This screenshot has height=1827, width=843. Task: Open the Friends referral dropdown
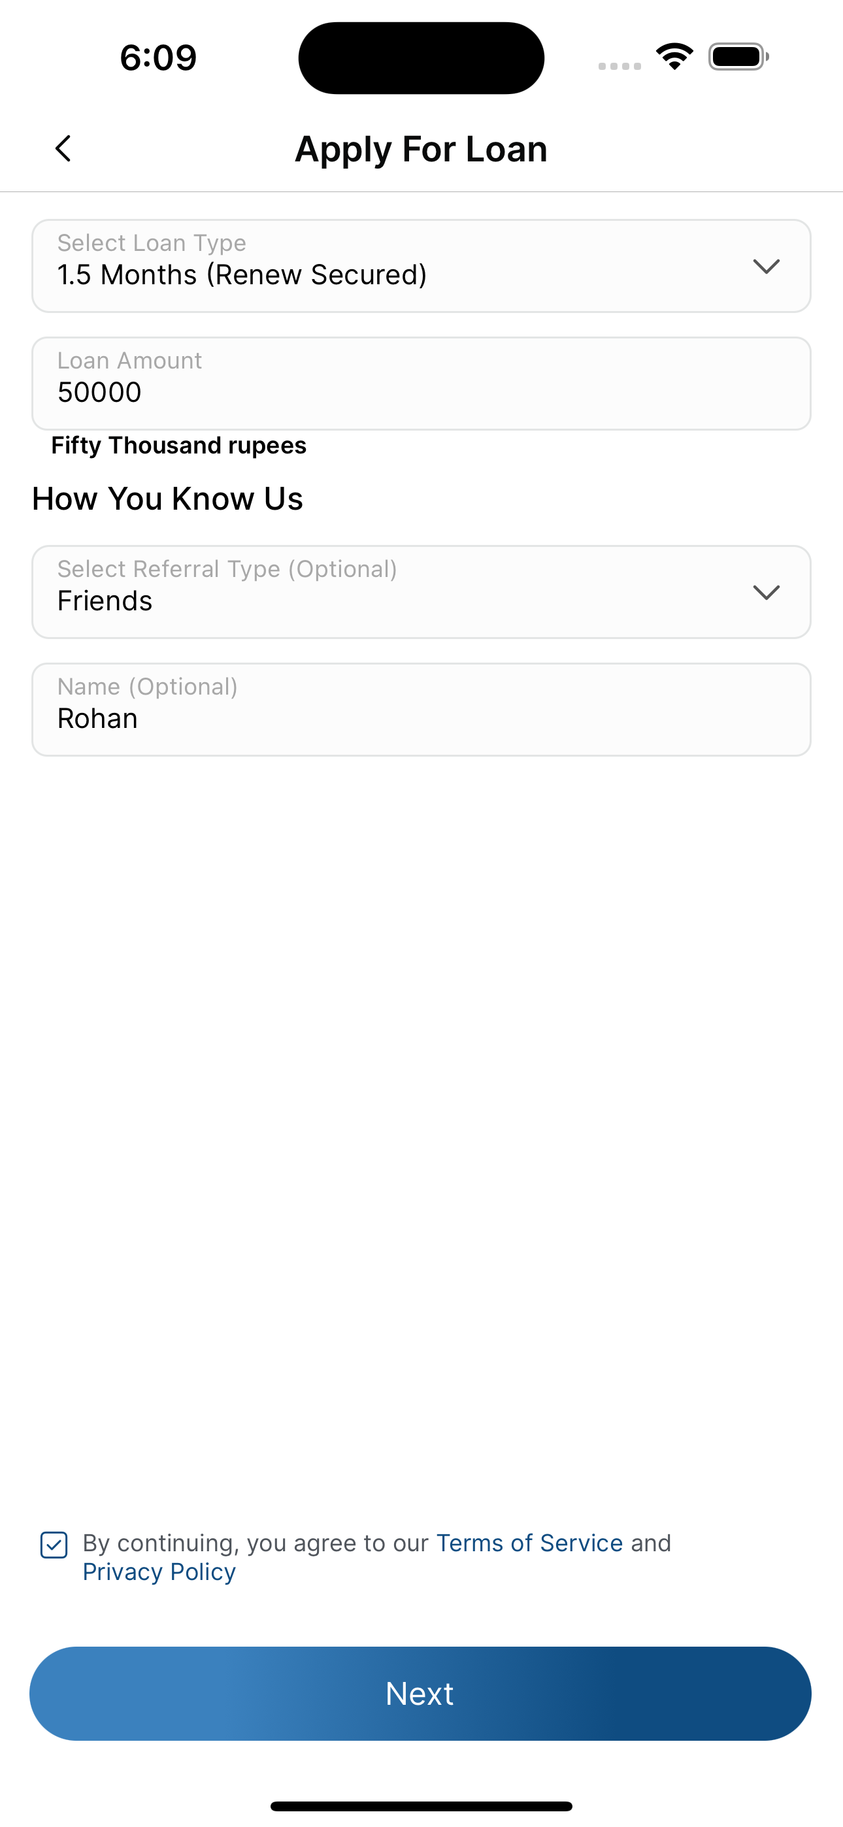click(x=421, y=592)
